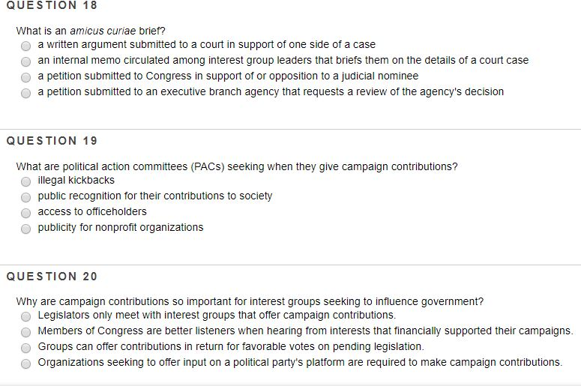Click the 'access to officeholders' label text
Screen dimensions: 581x386
[x=92, y=211]
